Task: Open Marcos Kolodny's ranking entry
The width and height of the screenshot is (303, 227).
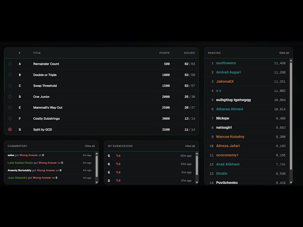Action: [230, 137]
